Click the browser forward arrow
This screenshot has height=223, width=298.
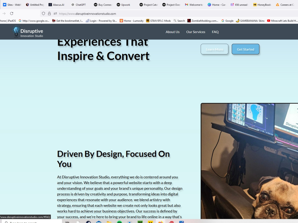tap(4, 13)
